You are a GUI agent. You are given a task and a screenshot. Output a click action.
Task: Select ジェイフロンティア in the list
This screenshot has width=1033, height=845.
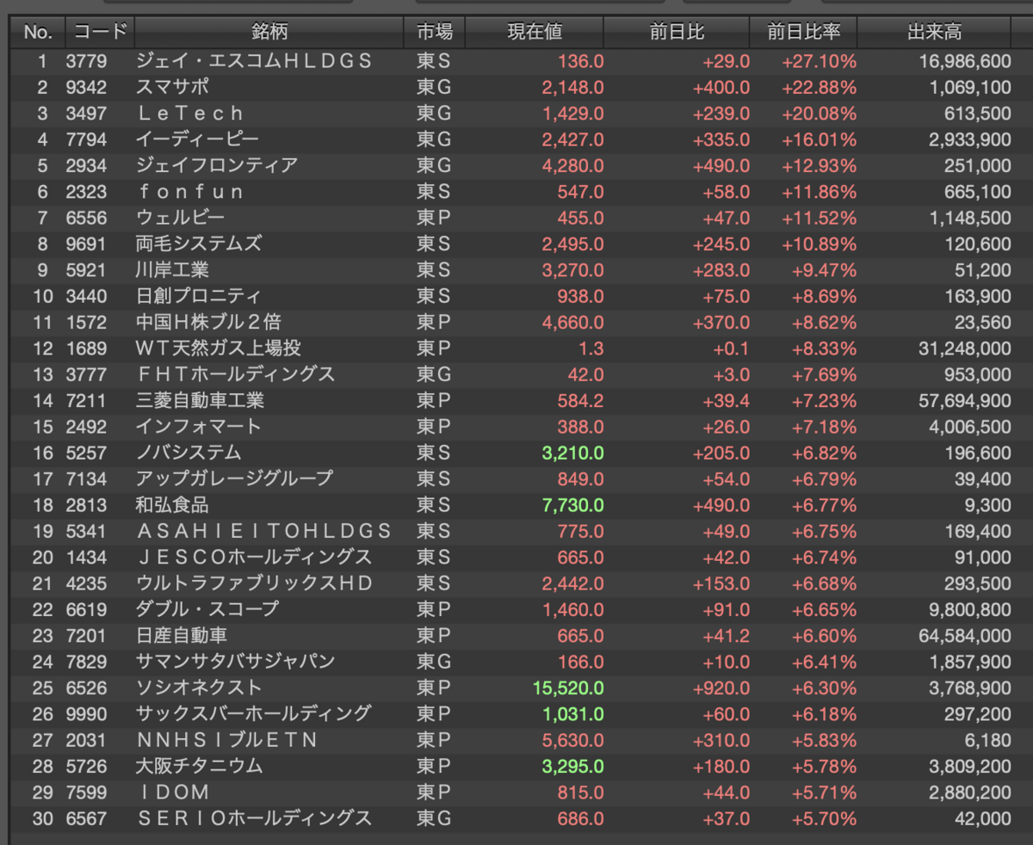(x=217, y=165)
